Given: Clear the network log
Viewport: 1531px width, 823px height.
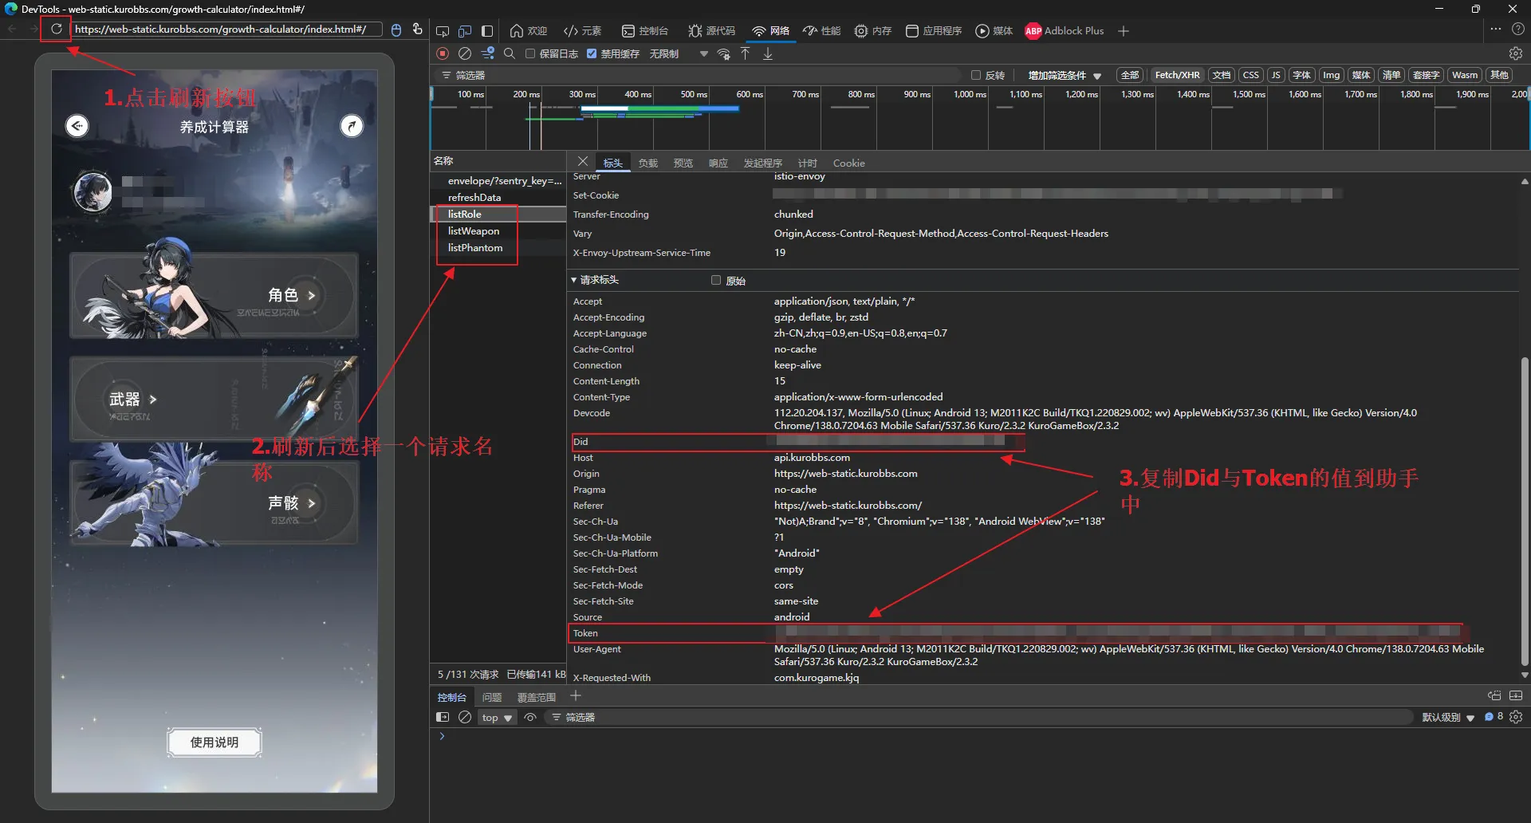Looking at the screenshot, I should pos(465,53).
